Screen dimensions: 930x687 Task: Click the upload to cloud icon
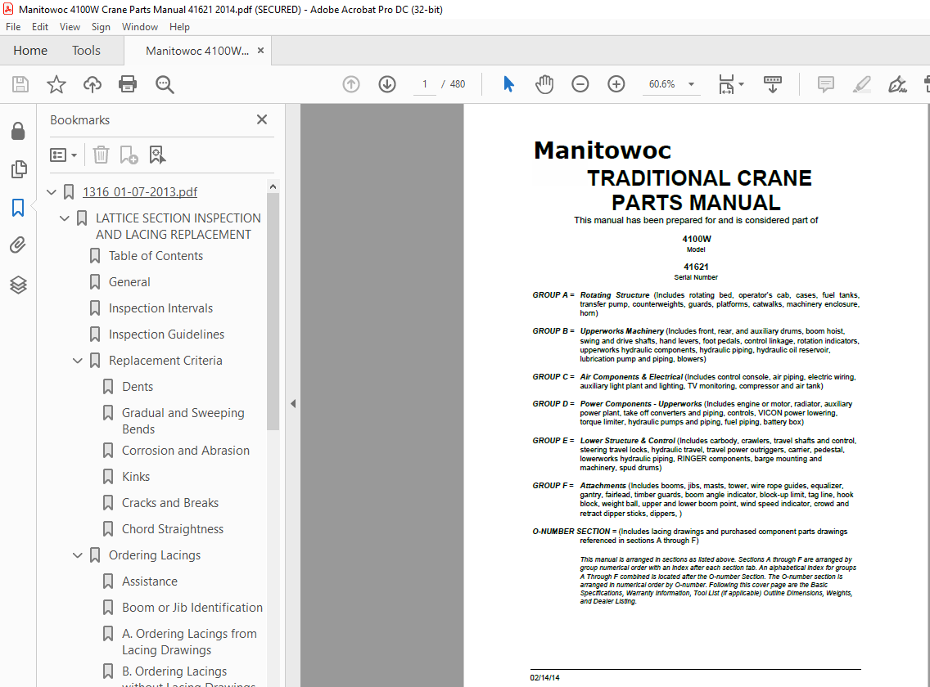coord(92,84)
